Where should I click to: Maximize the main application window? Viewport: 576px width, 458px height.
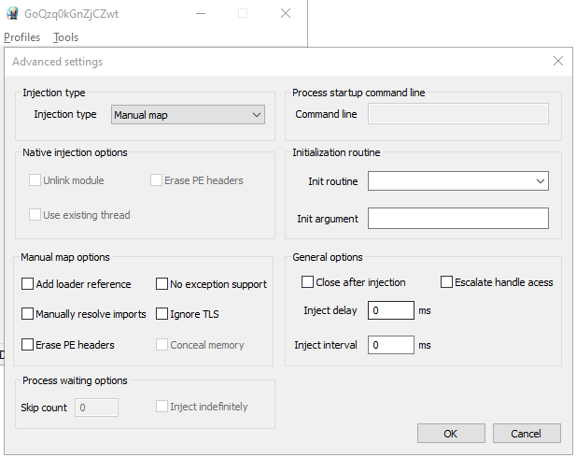[x=243, y=13]
